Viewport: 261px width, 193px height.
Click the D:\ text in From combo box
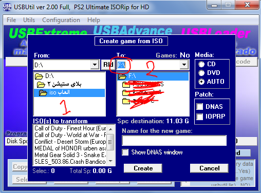[x=39, y=65]
